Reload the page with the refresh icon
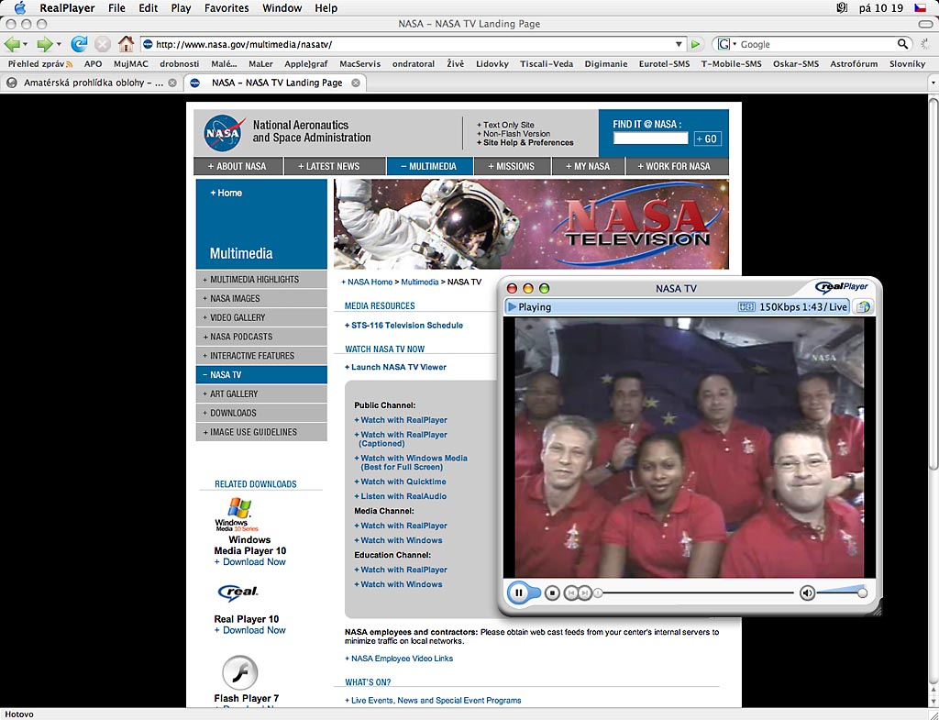This screenshot has height=720, width=939. pos(79,44)
